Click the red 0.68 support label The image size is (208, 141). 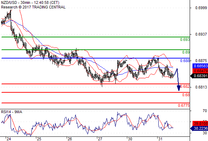pyautogui.click(x=186, y=95)
